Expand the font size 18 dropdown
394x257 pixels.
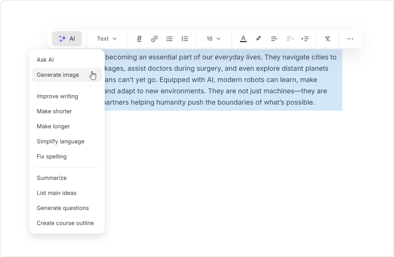(x=213, y=39)
